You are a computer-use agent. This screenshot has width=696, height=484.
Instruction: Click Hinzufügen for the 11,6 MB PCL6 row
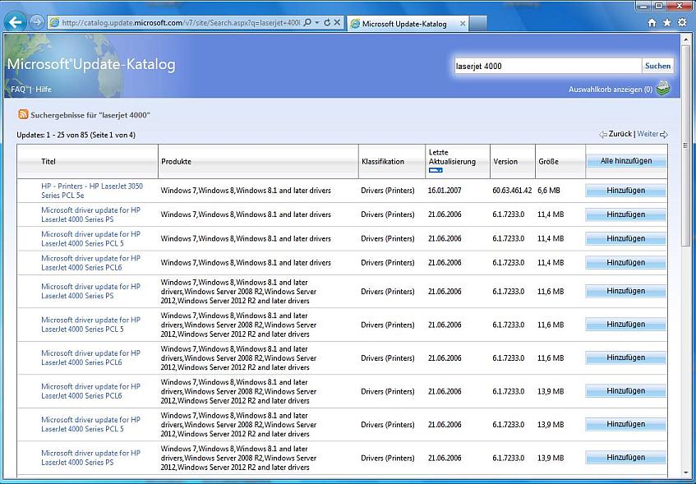626,357
